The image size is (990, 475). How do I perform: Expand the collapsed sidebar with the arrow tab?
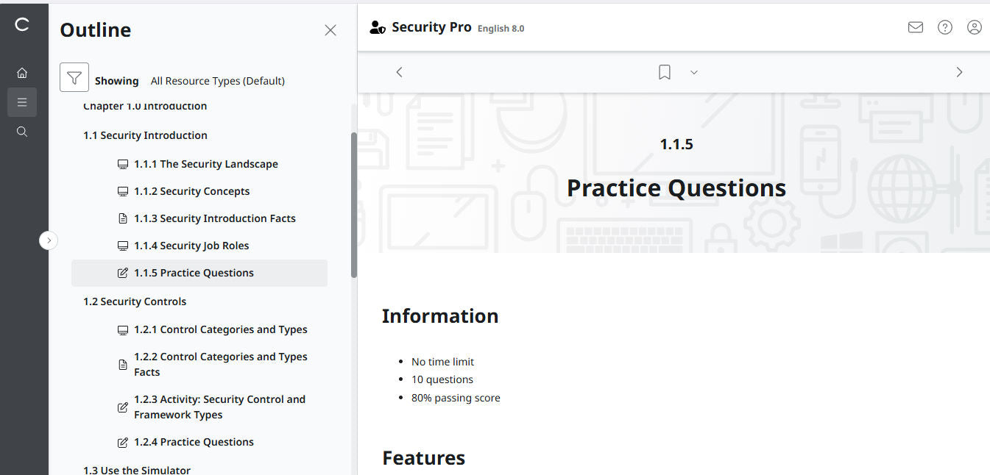point(49,240)
